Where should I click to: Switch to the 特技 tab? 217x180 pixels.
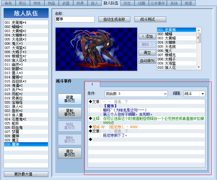37,3
